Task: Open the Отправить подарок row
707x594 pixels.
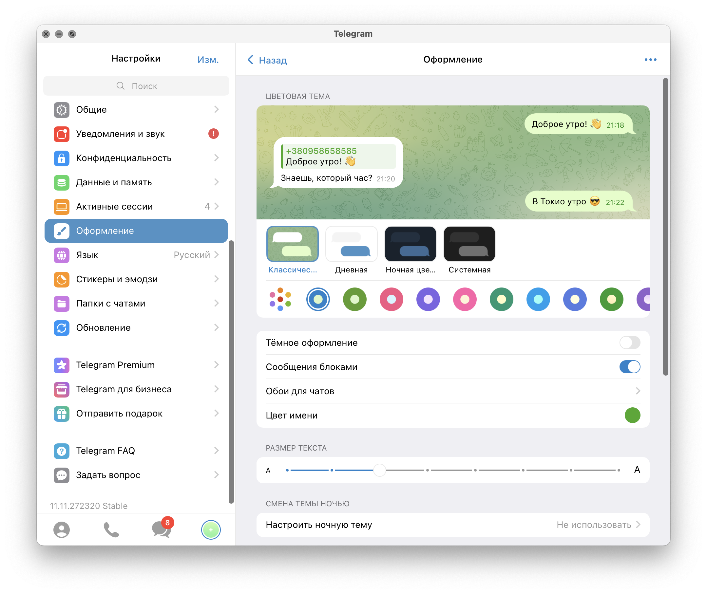Action: click(136, 414)
